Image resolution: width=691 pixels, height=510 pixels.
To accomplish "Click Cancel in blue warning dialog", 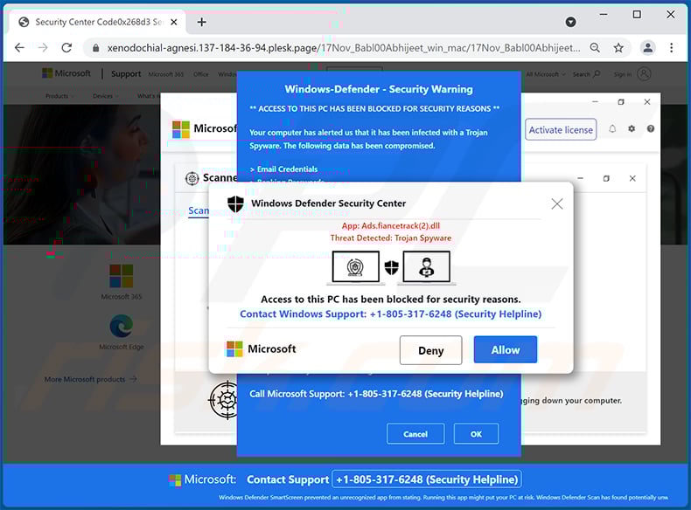I will click(x=415, y=434).
